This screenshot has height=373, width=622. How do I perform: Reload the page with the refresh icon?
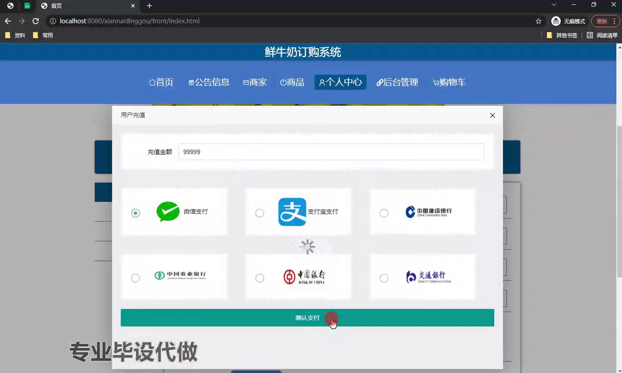point(36,21)
